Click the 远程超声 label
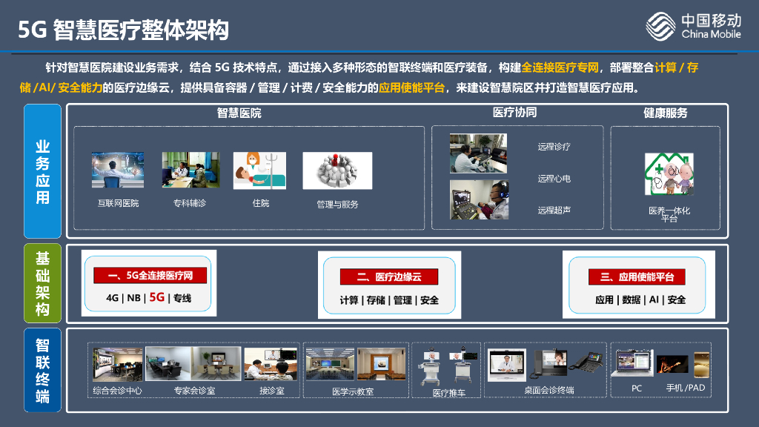Screen dimensions: 759x427 pos(554,210)
